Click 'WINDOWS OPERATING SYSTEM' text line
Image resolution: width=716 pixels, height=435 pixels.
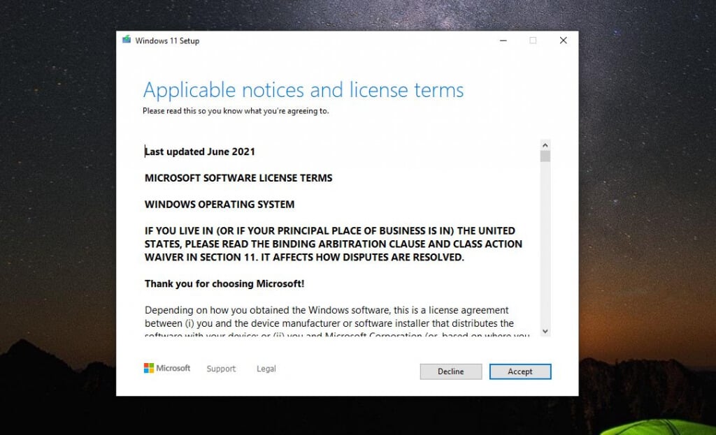(x=220, y=205)
